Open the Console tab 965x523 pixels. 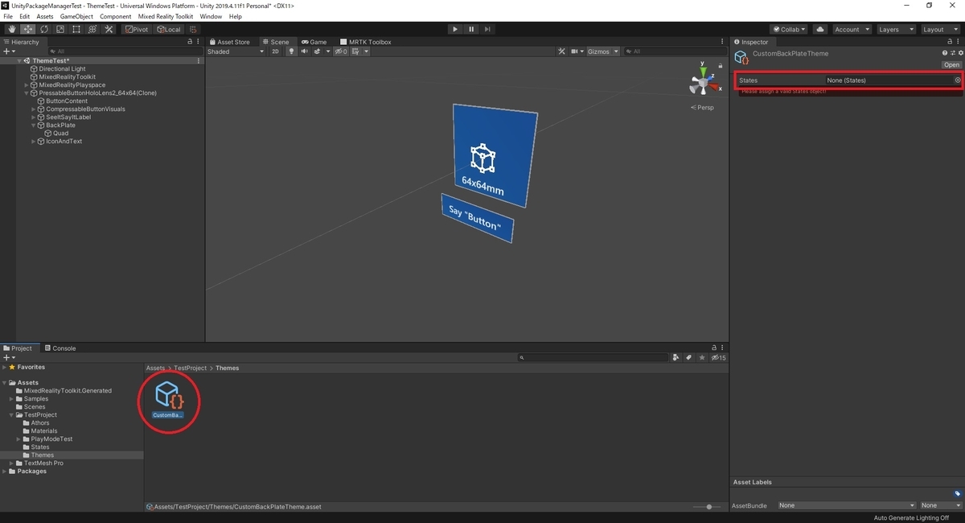[x=60, y=348]
